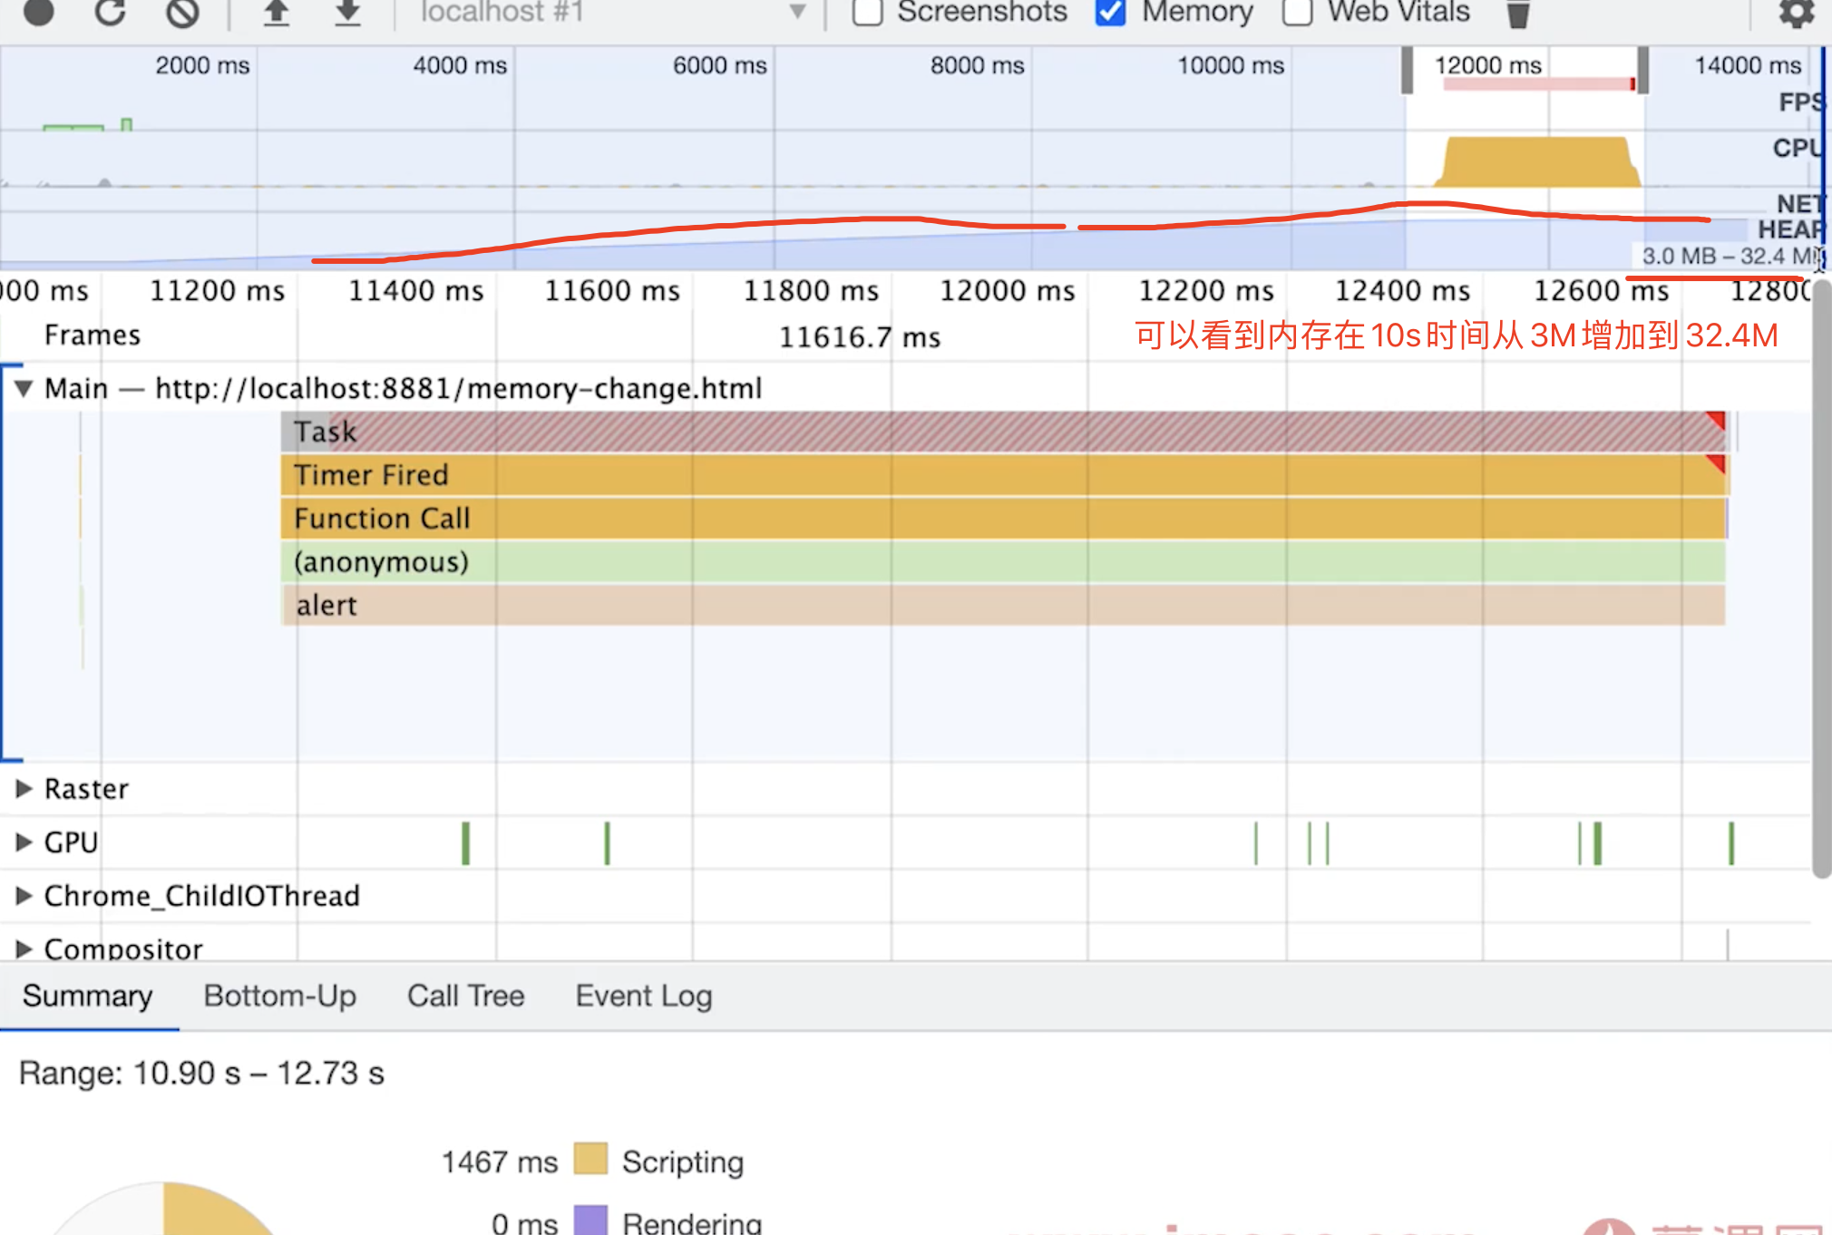The image size is (1832, 1235).
Task: Open the Event Log tab
Action: point(643,996)
